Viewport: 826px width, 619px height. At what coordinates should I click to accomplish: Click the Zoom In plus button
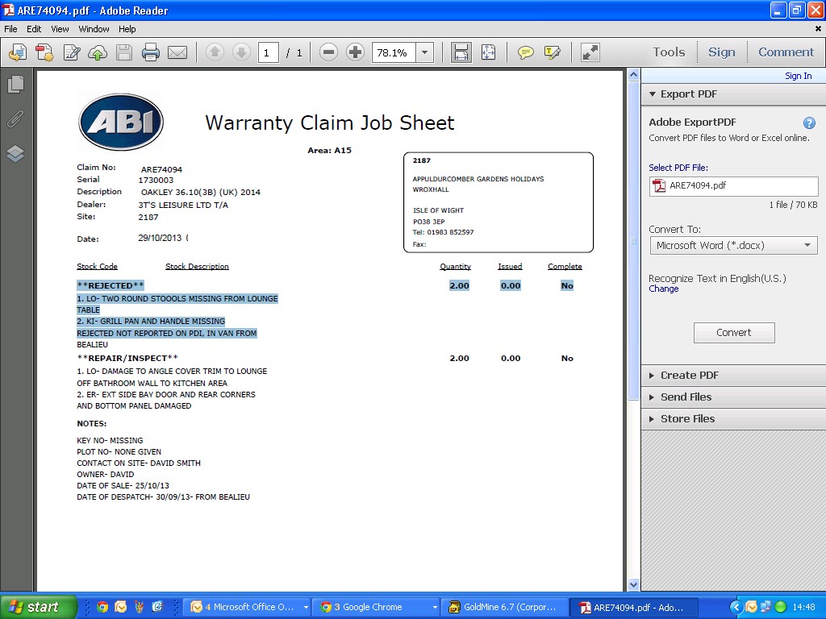pos(355,52)
